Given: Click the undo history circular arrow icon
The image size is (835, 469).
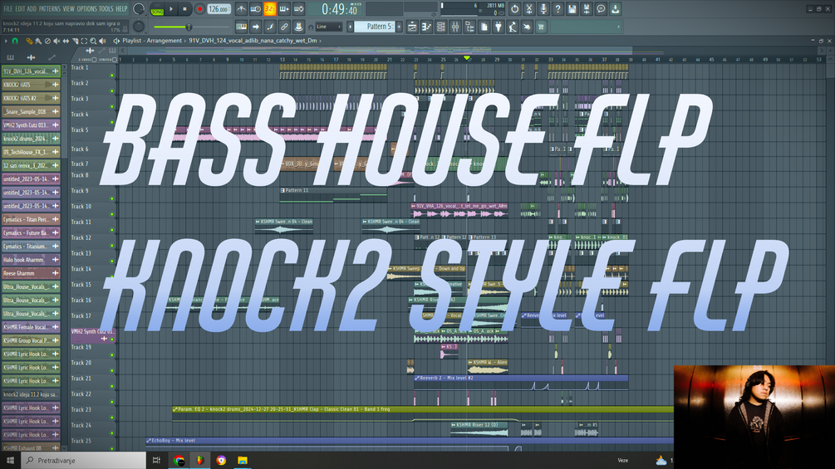Looking at the screenshot, I should pyautogui.click(x=514, y=9).
